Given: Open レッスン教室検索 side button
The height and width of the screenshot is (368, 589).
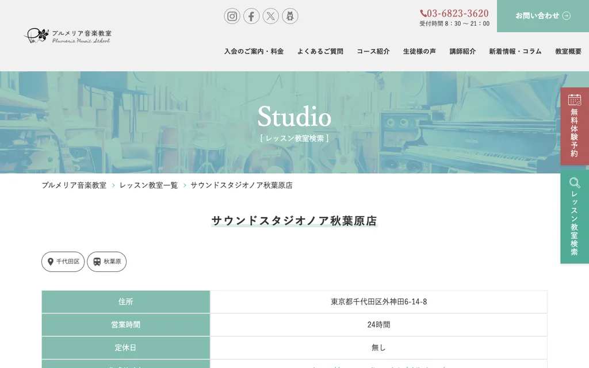Looking at the screenshot, I should click(575, 217).
